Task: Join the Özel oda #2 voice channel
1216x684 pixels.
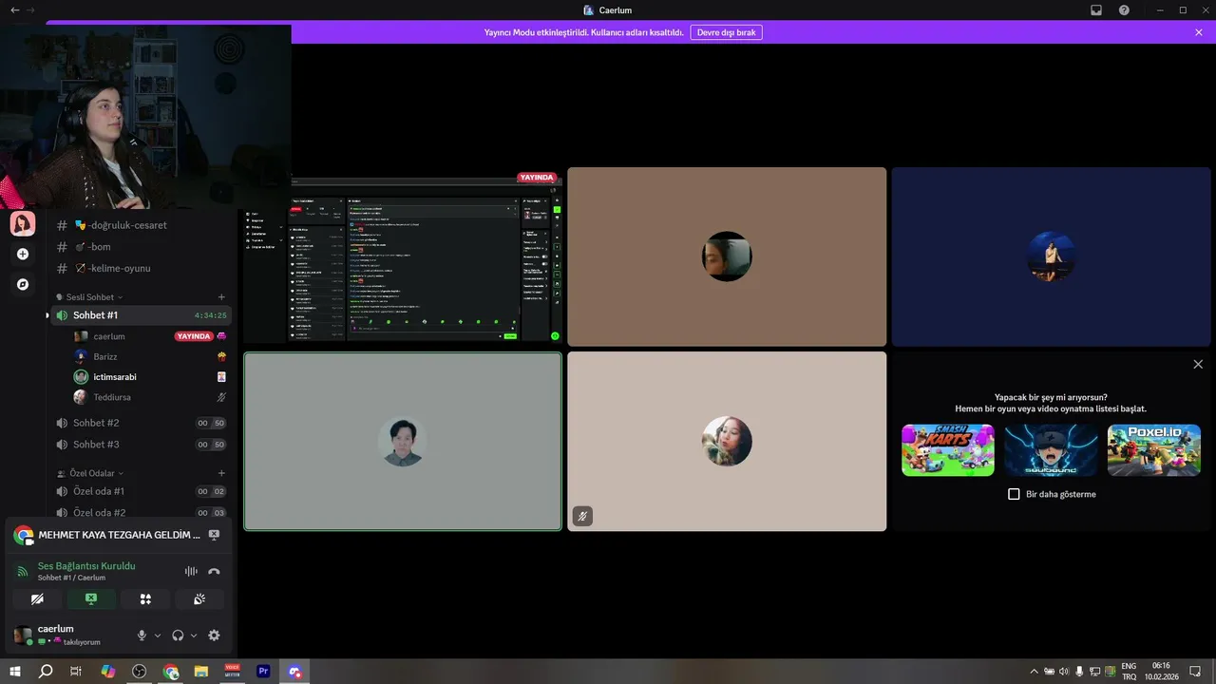Action: point(141,513)
